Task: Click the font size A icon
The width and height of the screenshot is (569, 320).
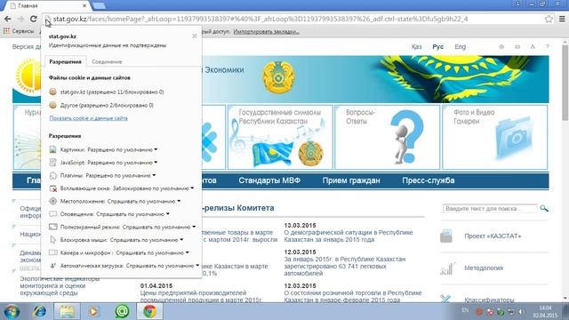Action: tap(533, 47)
